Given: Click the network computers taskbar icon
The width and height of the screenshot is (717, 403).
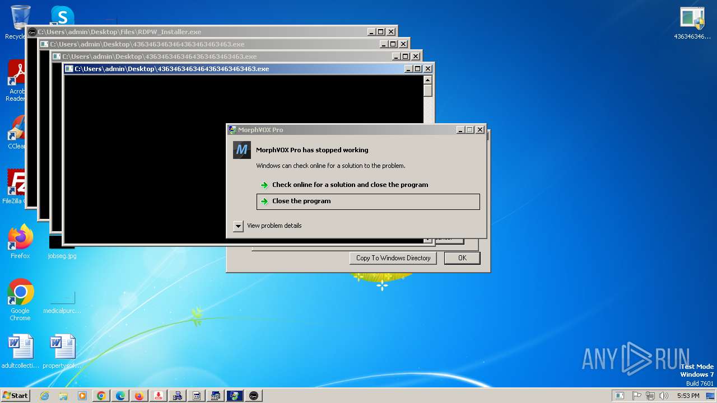Looking at the screenshot, I should tap(178, 396).
